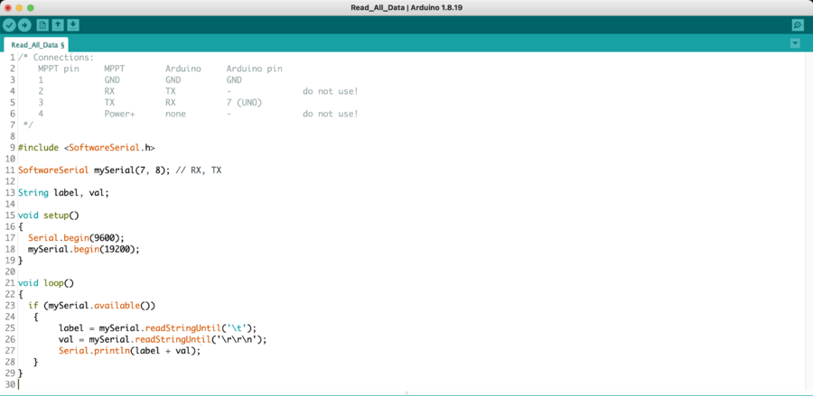Click the Upload arrow icon

click(24, 25)
